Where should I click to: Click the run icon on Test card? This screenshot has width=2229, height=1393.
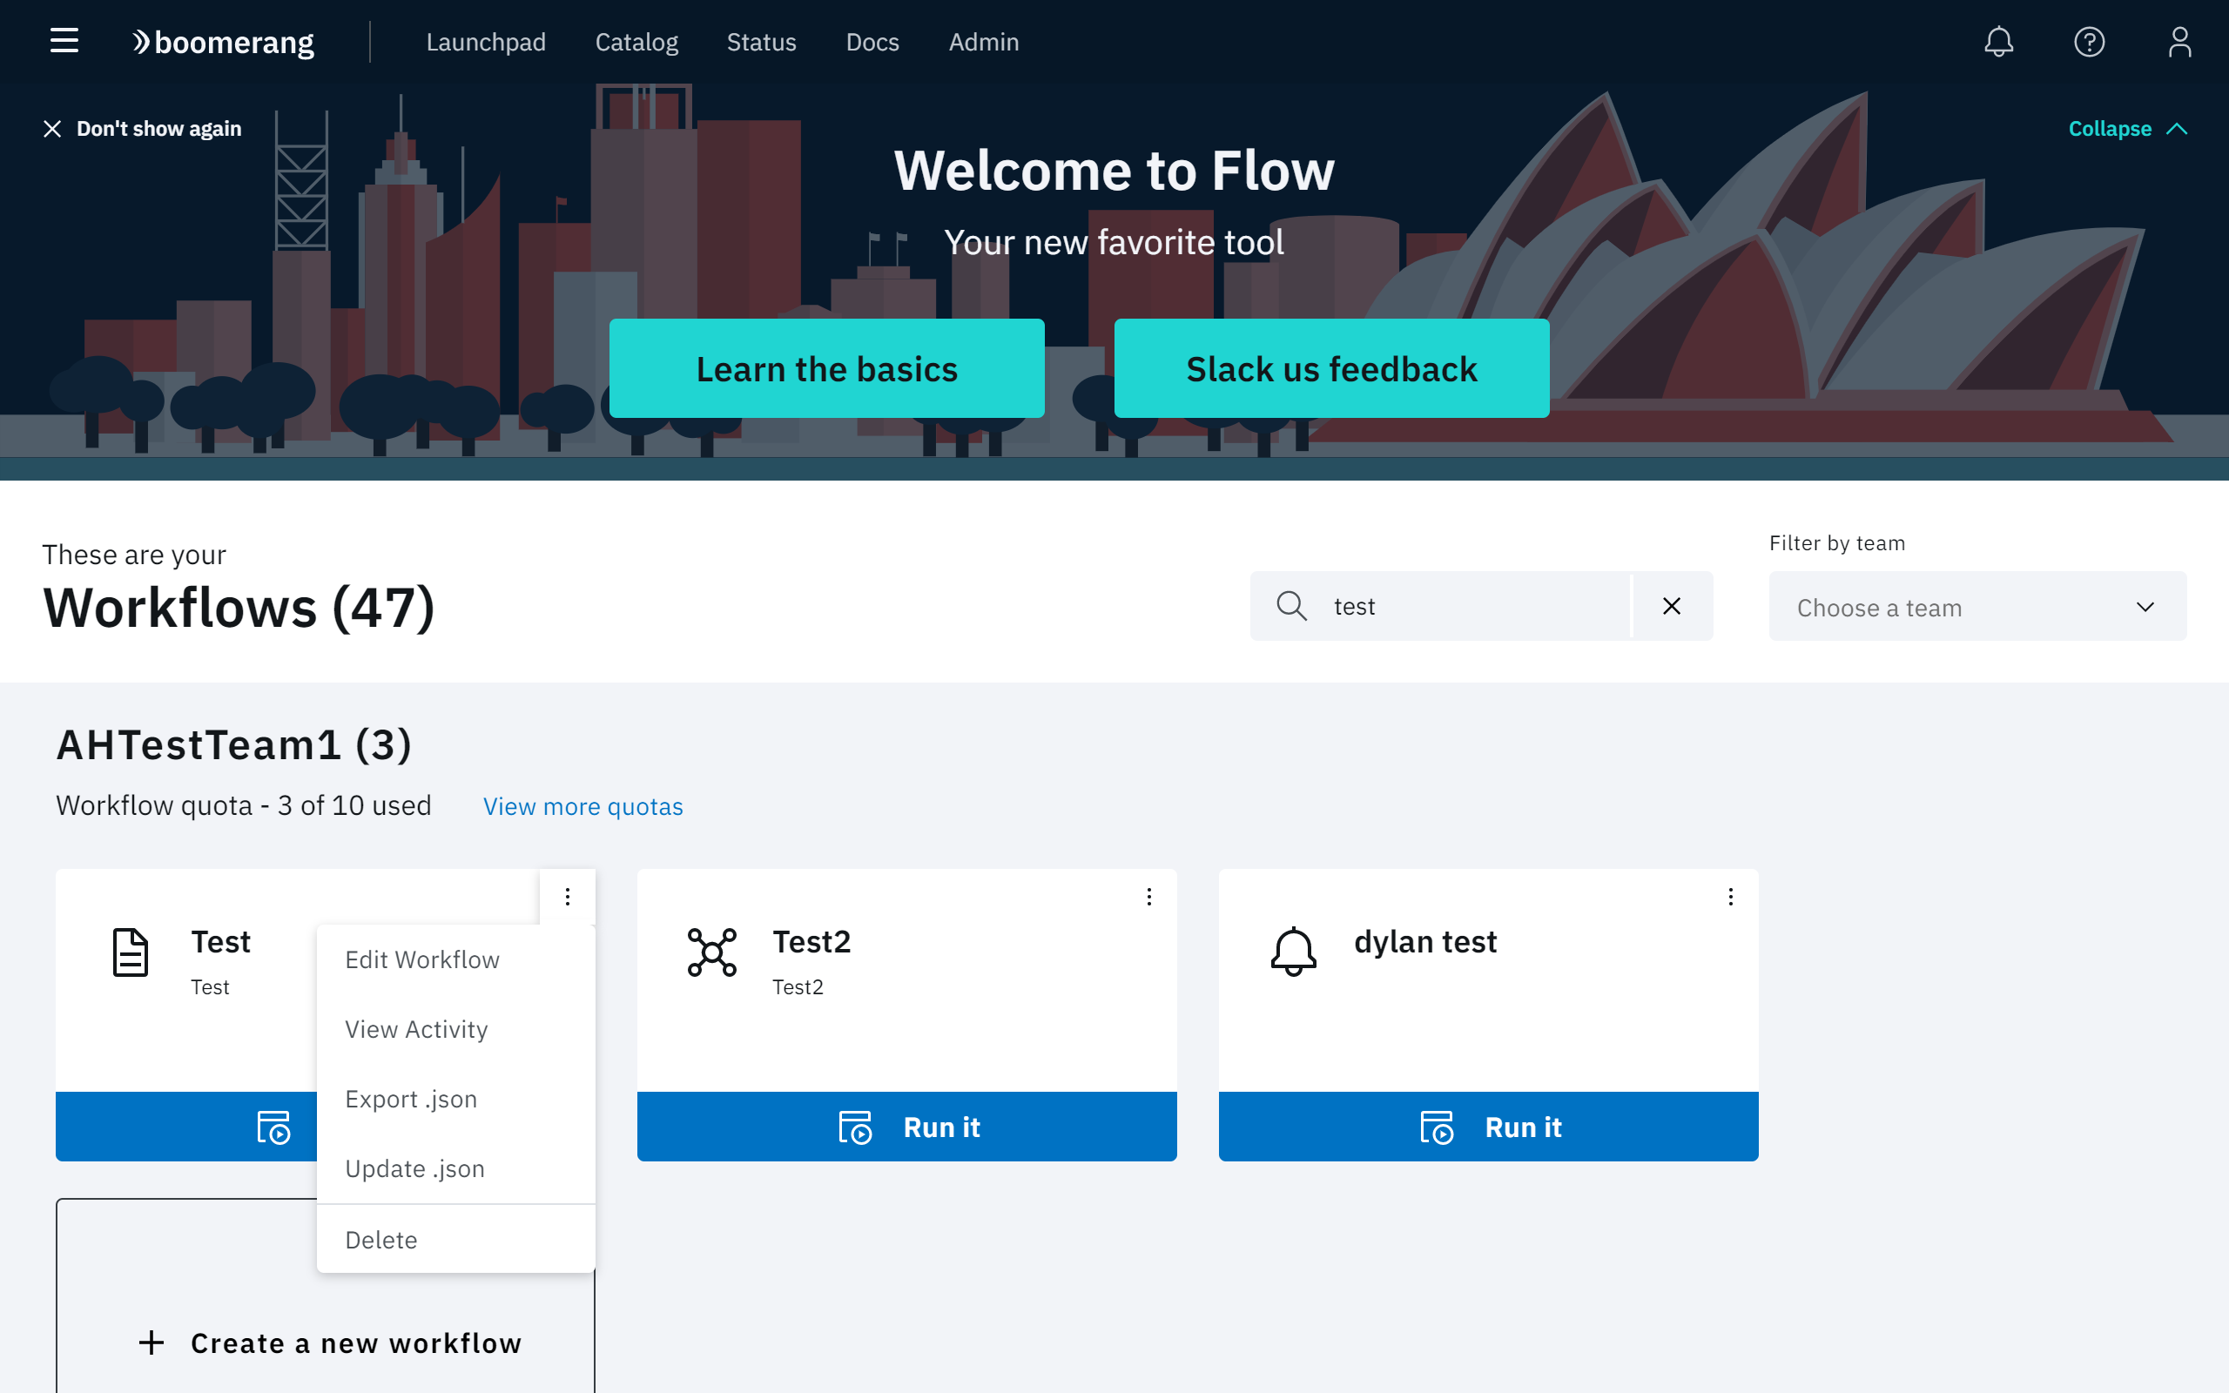(x=273, y=1127)
